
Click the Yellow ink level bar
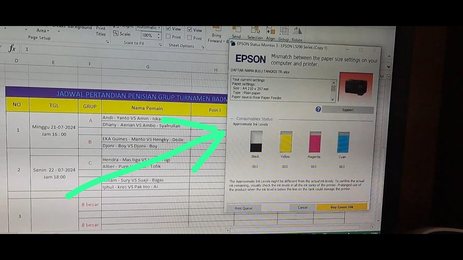[x=285, y=142]
